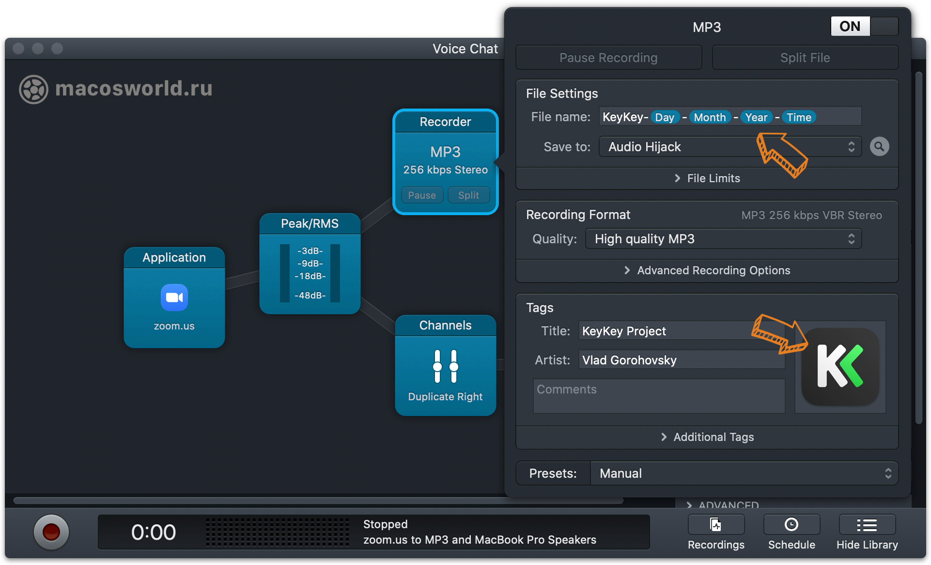
Task: Click the Pause Recording button
Action: pyautogui.click(x=608, y=58)
